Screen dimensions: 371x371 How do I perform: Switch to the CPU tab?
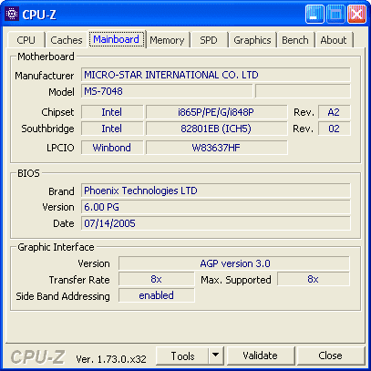[x=26, y=40]
